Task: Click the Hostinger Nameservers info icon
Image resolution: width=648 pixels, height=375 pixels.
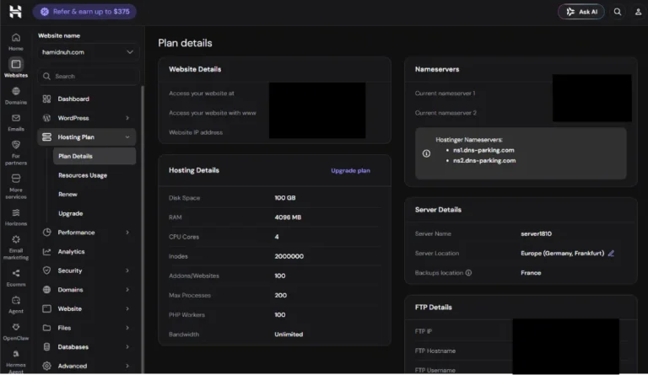Action: (426, 153)
